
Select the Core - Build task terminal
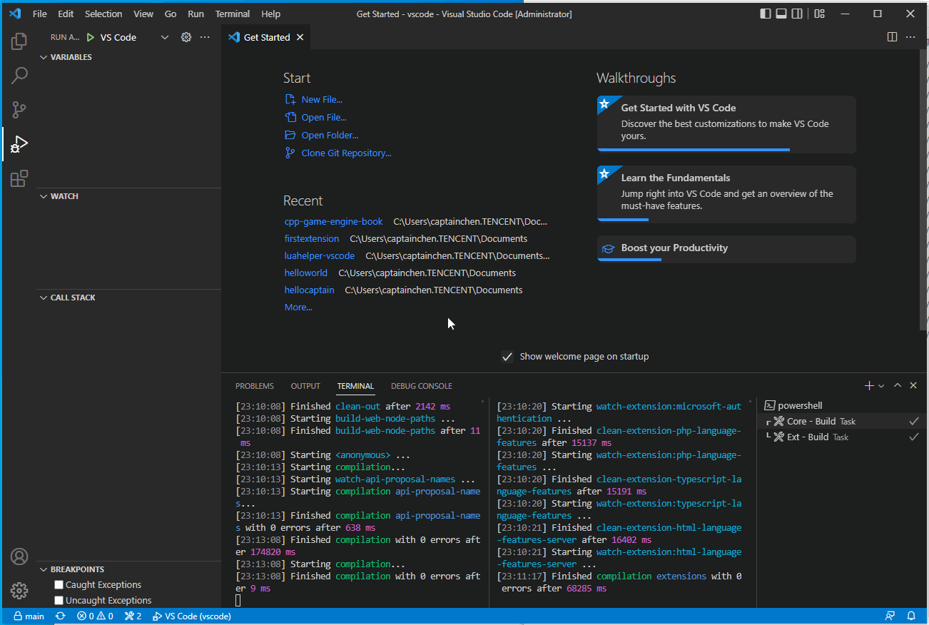pos(843,421)
